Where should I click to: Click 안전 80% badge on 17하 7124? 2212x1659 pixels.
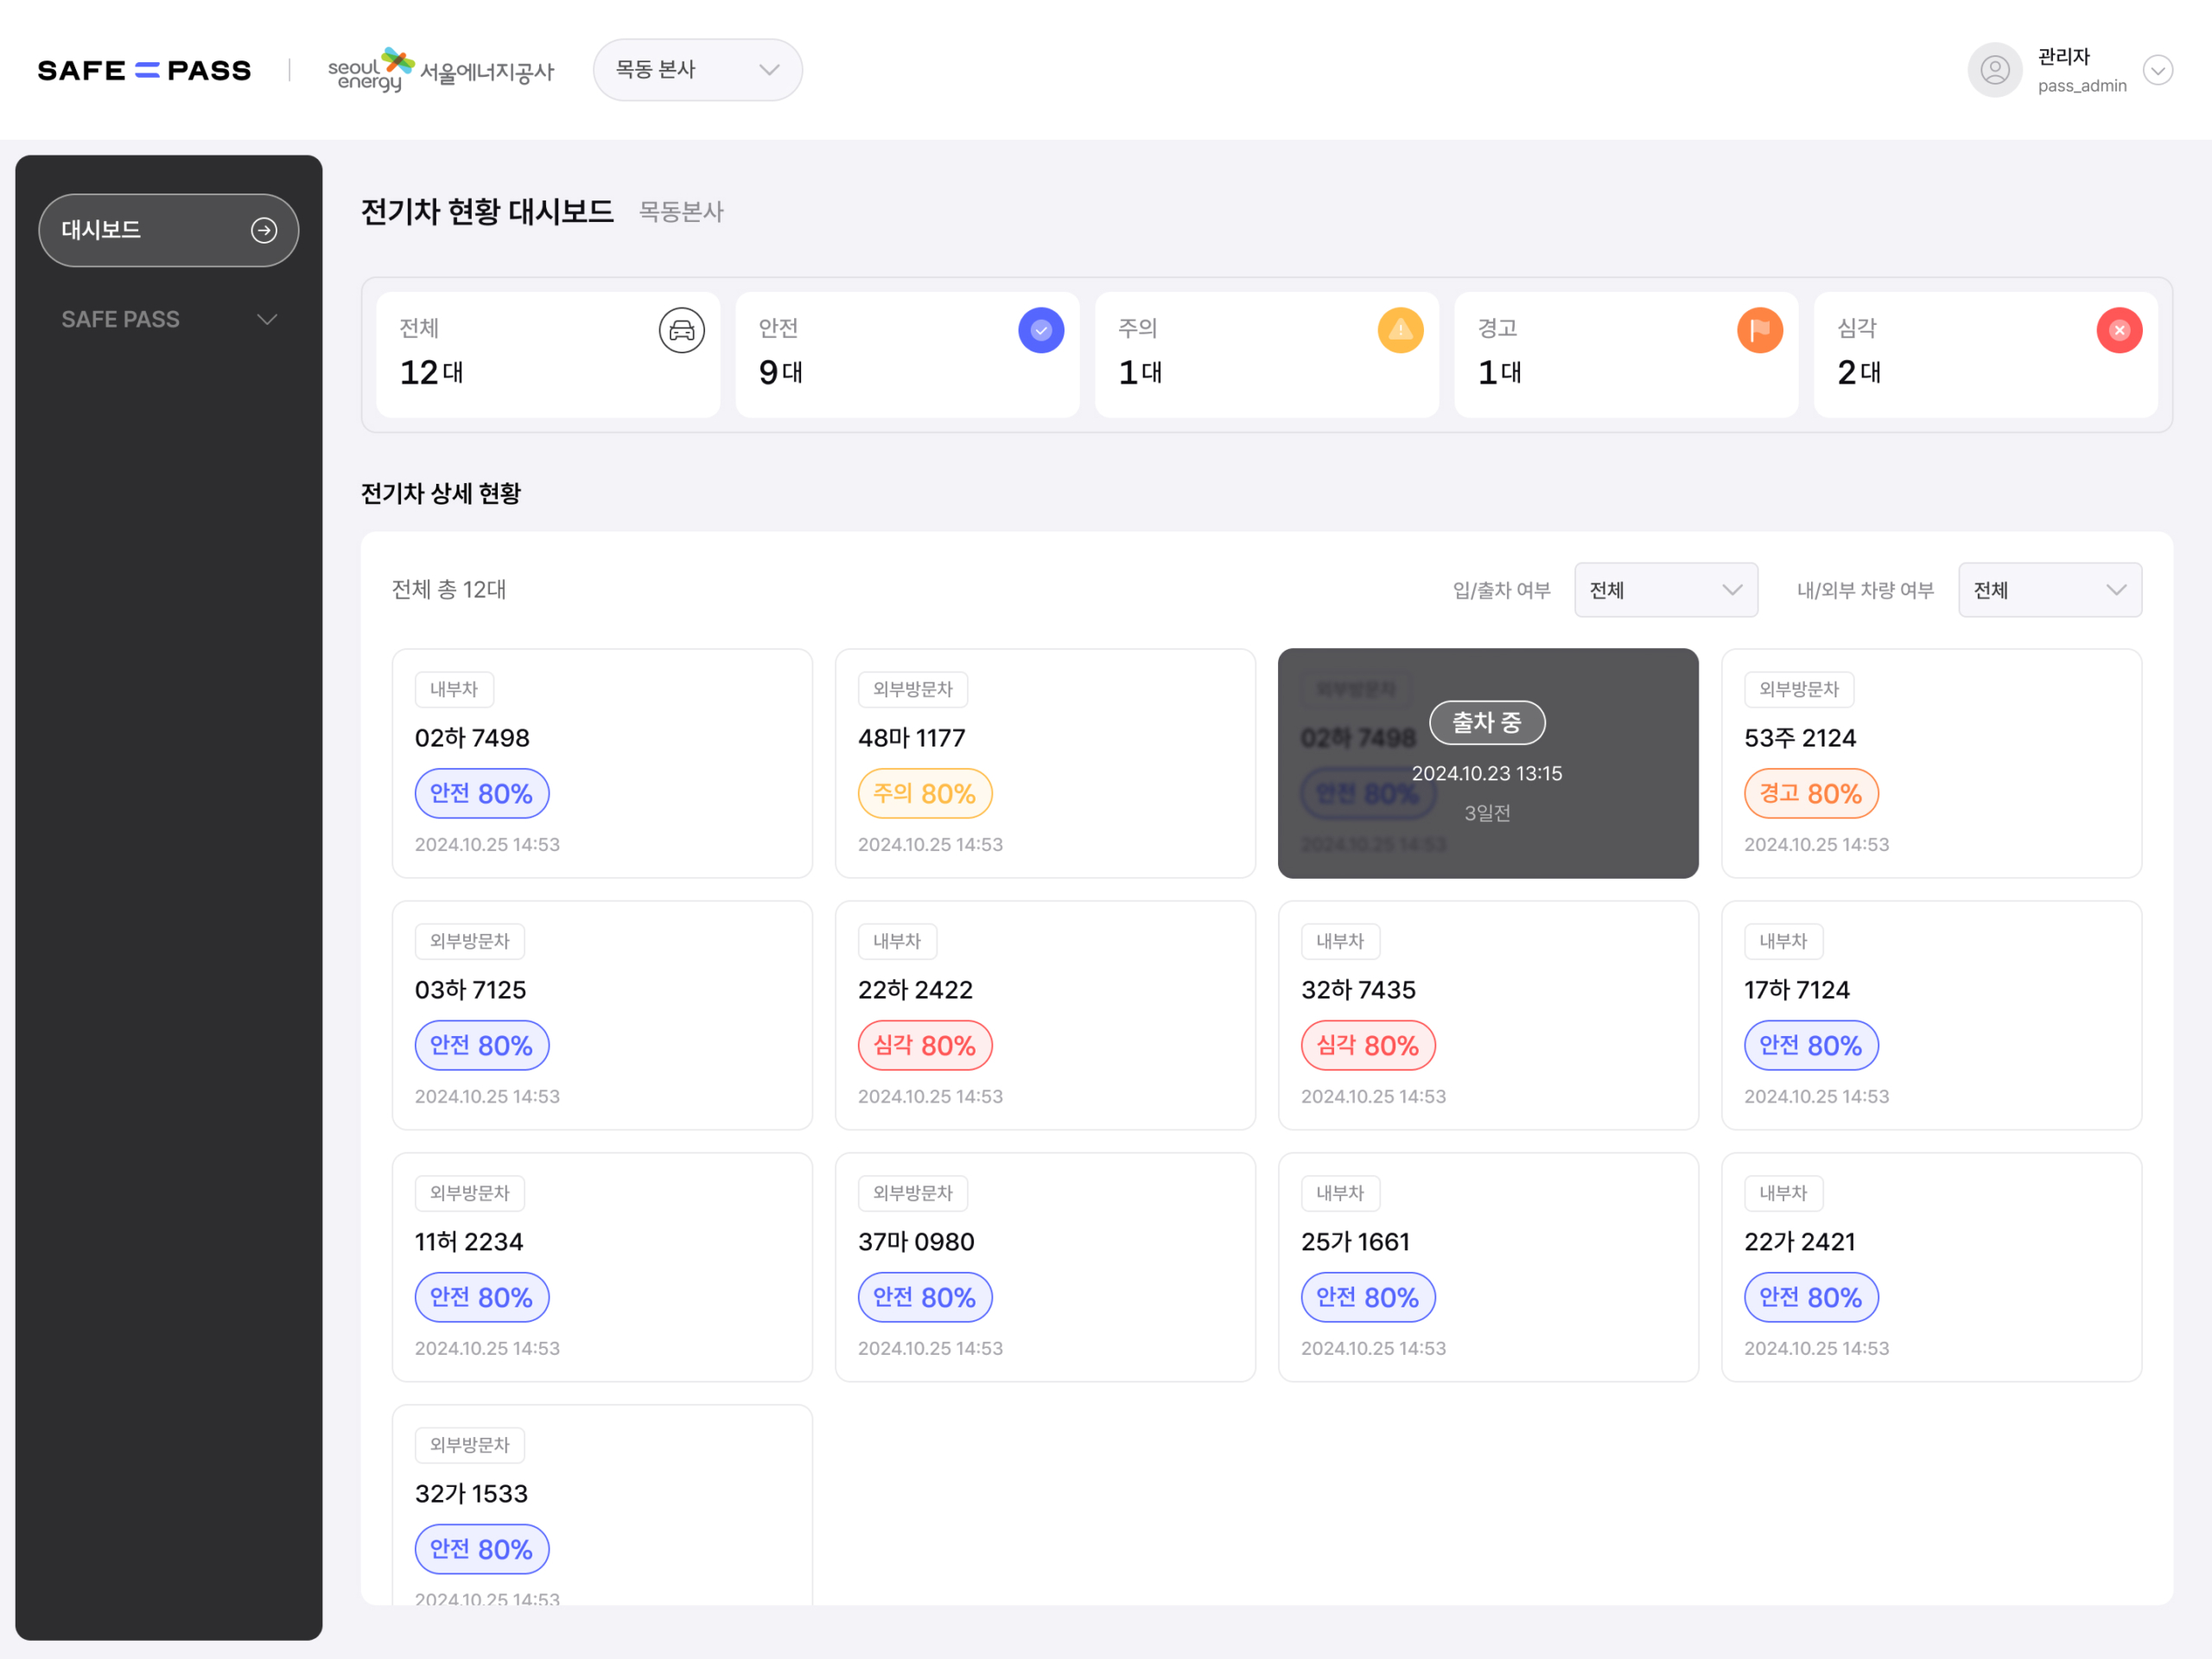pos(1811,1045)
